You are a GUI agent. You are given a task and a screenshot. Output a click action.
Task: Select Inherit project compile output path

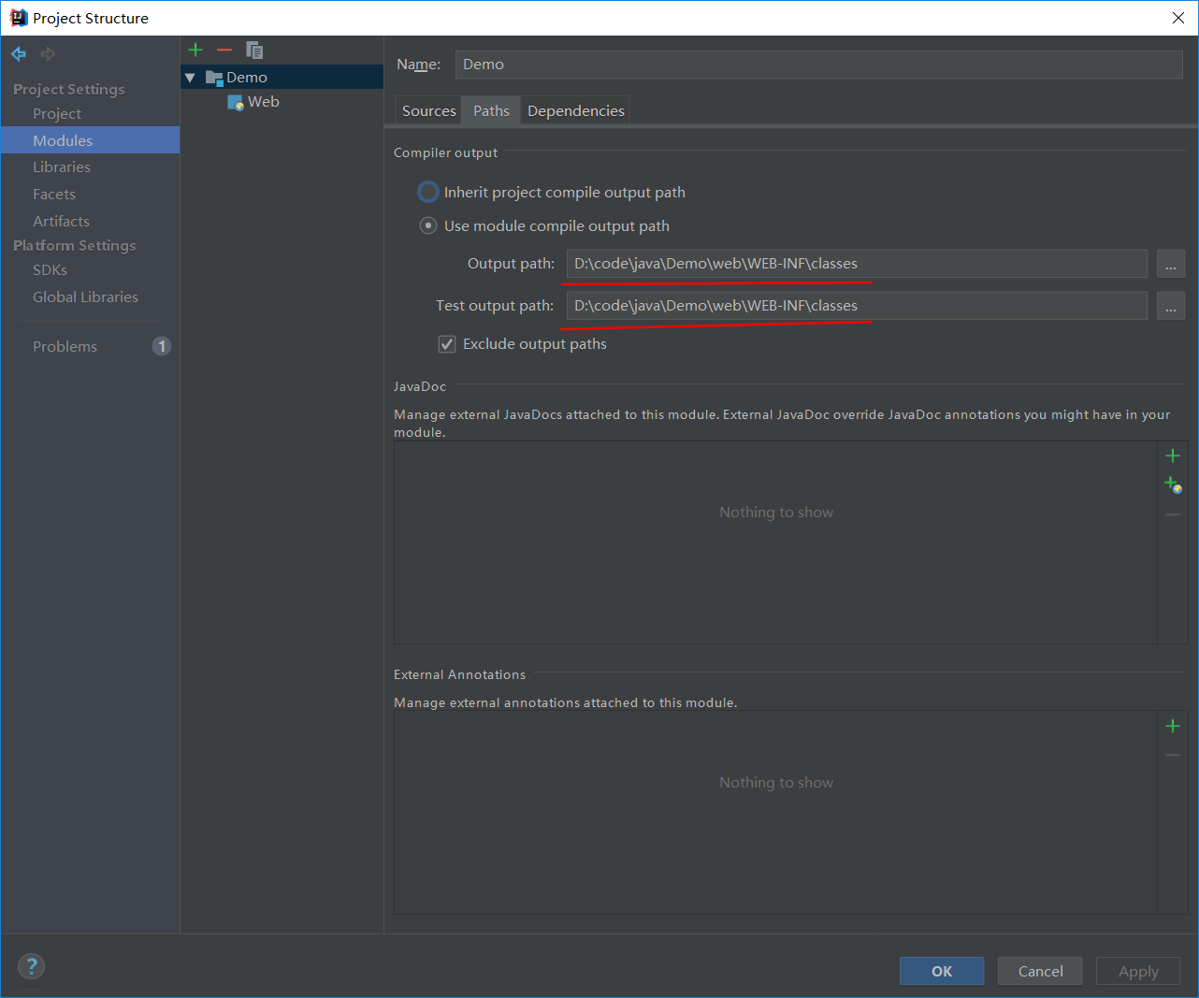pos(428,192)
